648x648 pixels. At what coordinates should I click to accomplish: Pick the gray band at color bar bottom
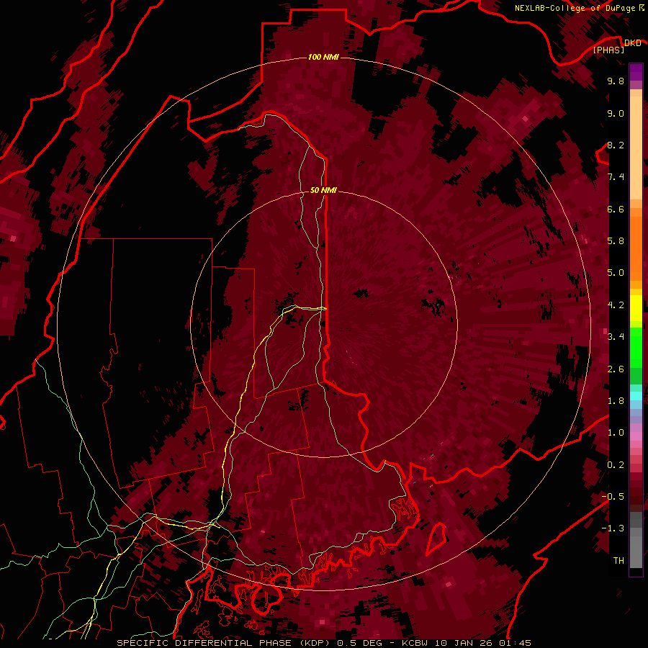636,554
